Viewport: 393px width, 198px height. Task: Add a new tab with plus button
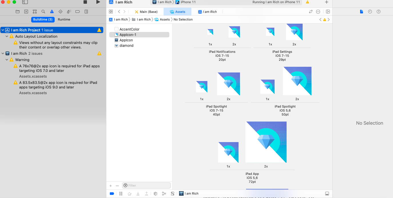[x=327, y=2]
